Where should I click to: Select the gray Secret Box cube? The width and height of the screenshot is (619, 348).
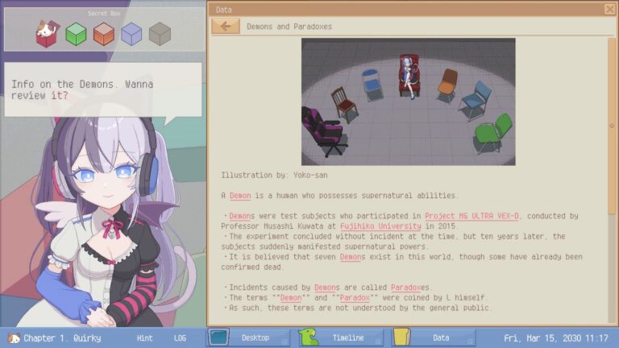(160, 34)
